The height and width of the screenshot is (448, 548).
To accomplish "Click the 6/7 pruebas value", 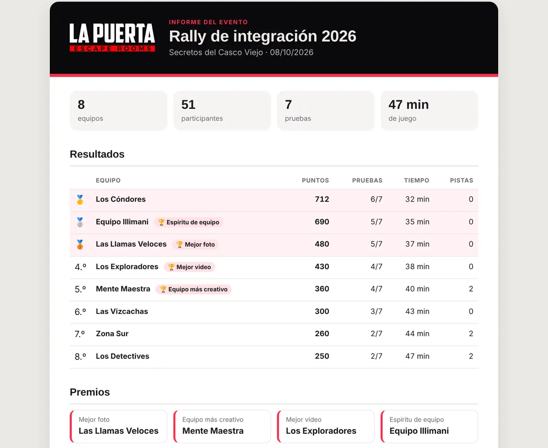I will pyautogui.click(x=377, y=199).
